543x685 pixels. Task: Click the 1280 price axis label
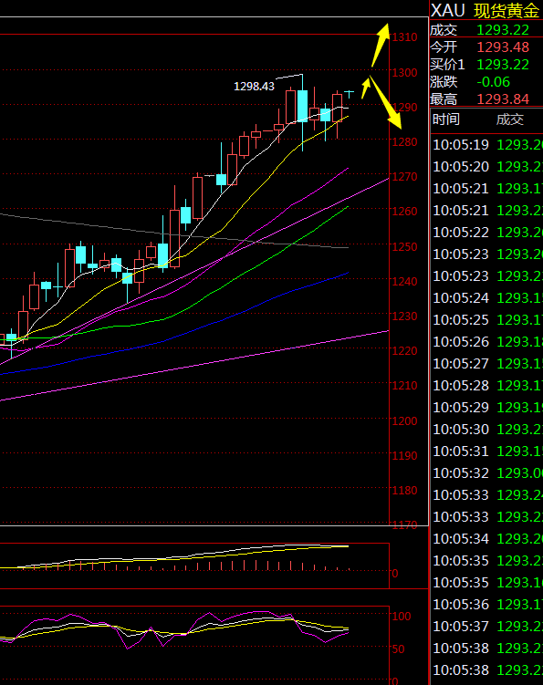coord(404,141)
